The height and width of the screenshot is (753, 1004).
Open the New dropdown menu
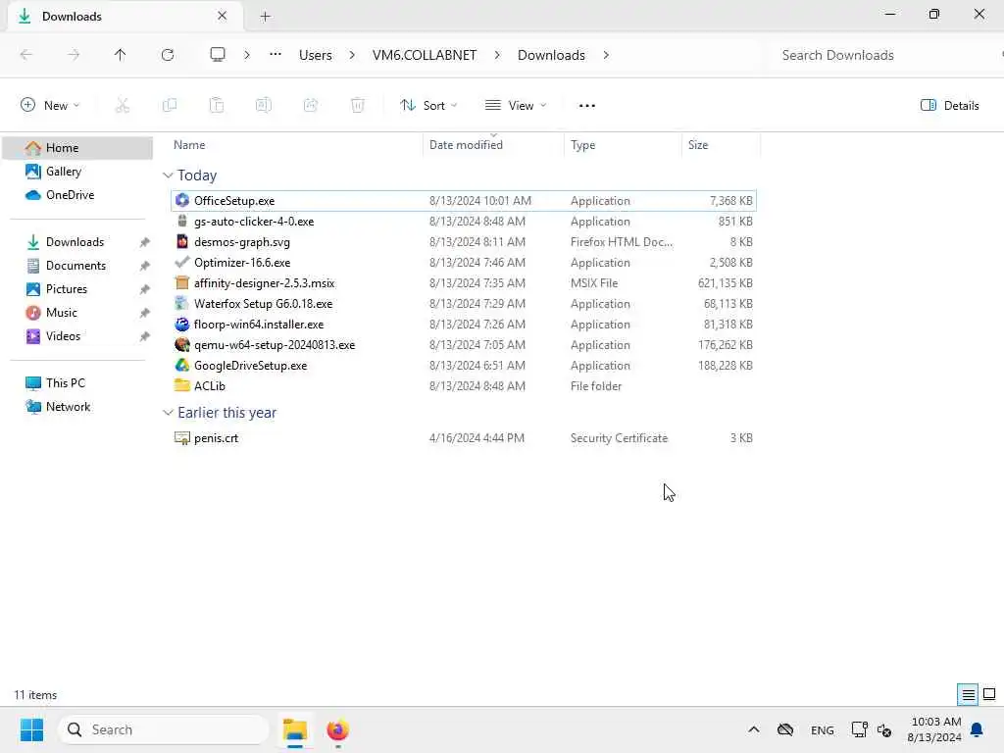(x=50, y=106)
